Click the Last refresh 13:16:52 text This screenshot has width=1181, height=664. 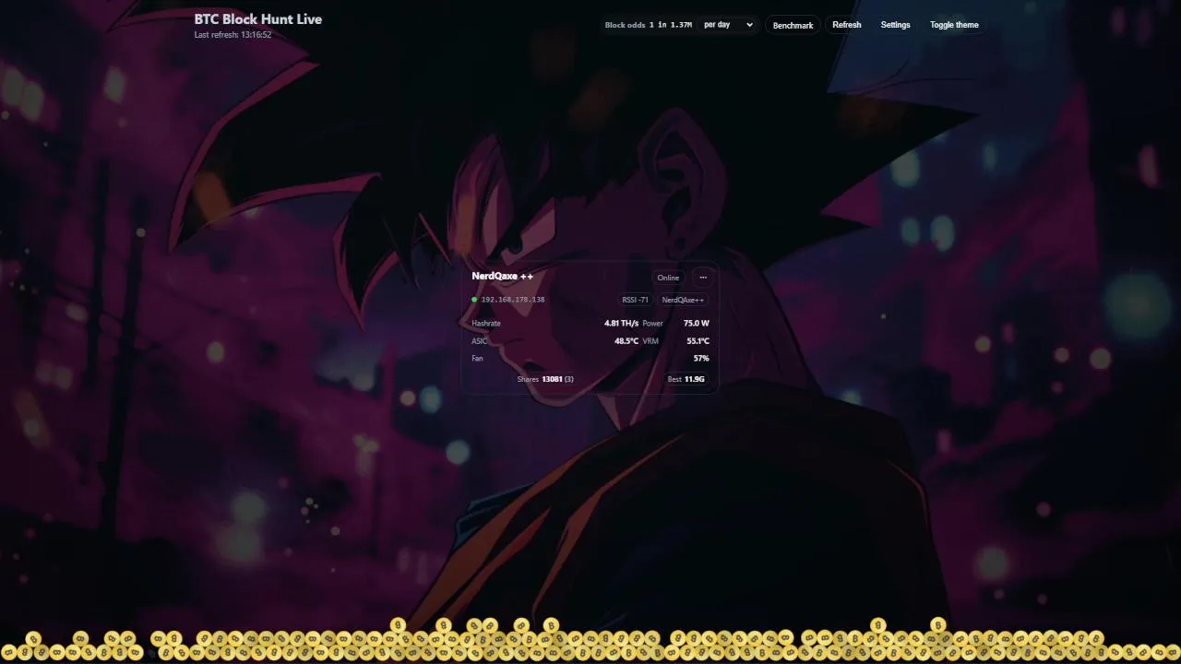coord(233,35)
